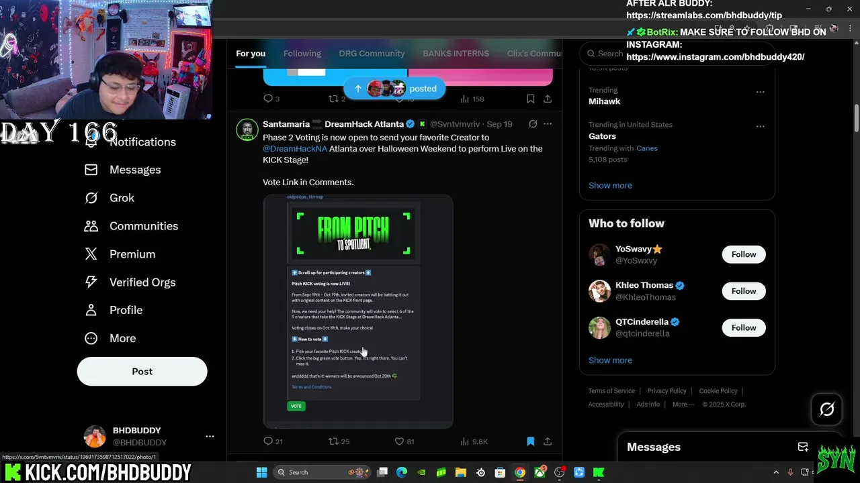Open more options for Mihawk trend
This screenshot has height=483, width=860.
[x=760, y=92]
